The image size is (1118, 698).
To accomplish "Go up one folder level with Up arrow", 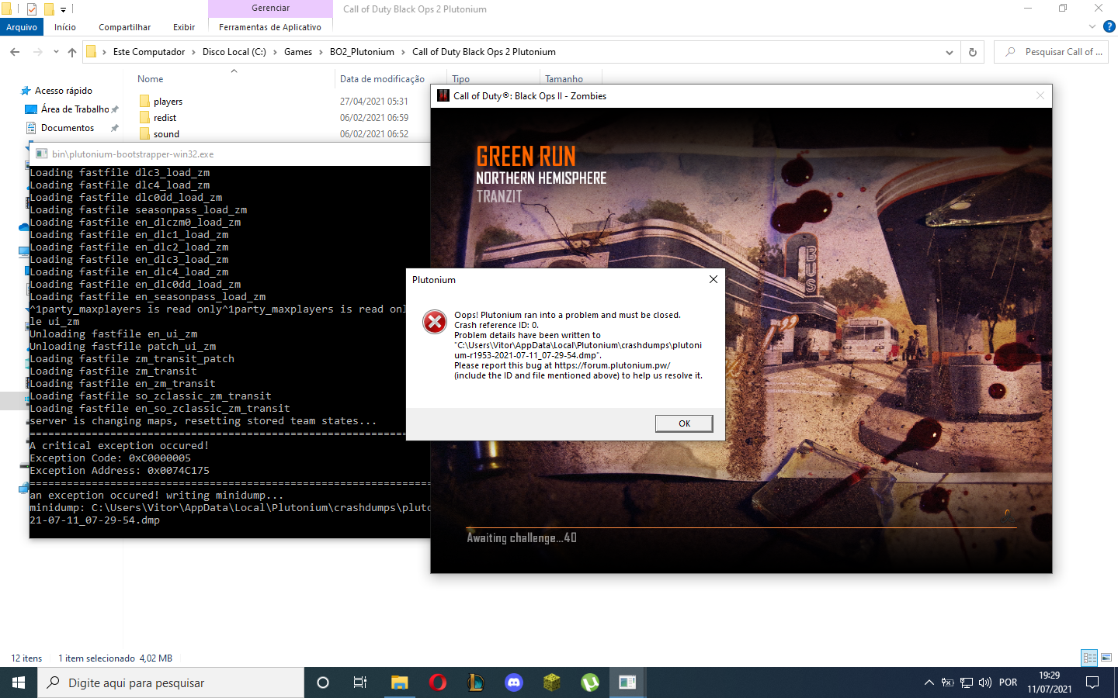I will 72,52.
